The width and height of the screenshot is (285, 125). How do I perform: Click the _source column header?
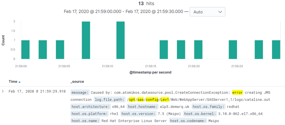77,81
